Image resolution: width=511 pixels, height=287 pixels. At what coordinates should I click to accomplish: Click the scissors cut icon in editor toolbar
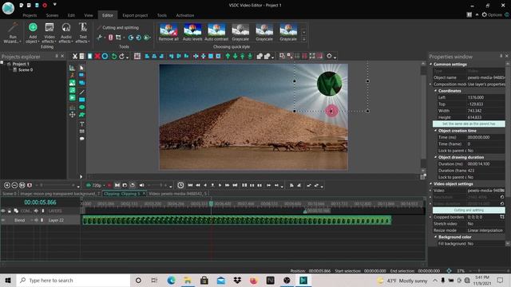point(74,57)
